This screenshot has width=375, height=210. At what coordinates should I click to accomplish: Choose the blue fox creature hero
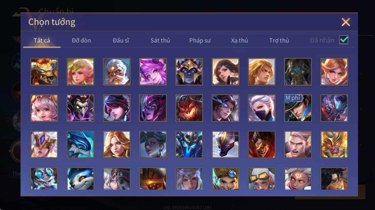coord(80,179)
